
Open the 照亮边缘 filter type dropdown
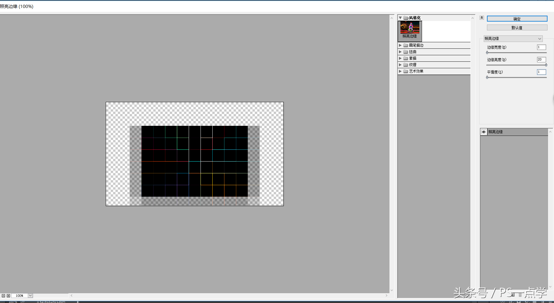pyautogui.click(x=513, y=38)
